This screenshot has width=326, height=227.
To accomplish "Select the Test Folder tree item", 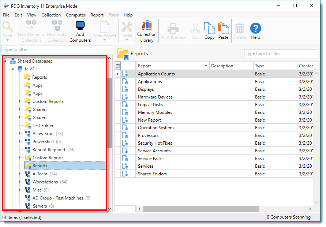I will (x=43, y=126).
